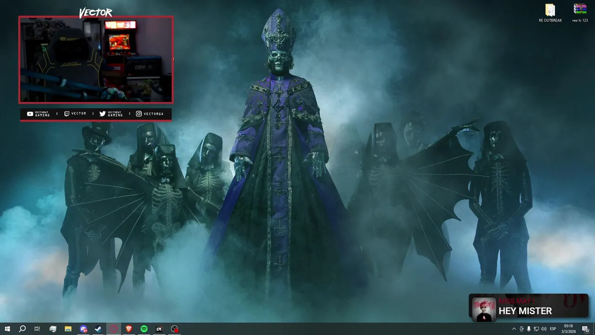
Task: Click the YouTube icon in the social bar
Action: point(30,114)
